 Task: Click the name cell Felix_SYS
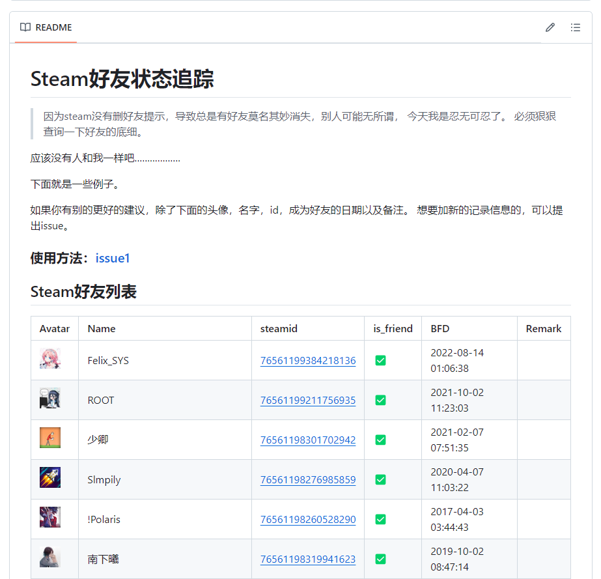click(x=108, y=360)
